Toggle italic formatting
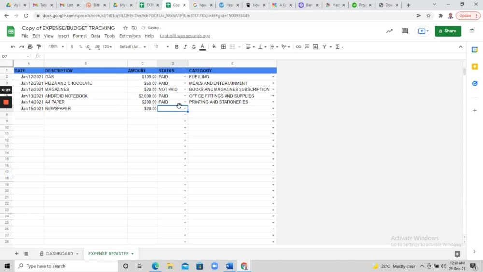This screenshot has width=483, height=272. point(185,47)
